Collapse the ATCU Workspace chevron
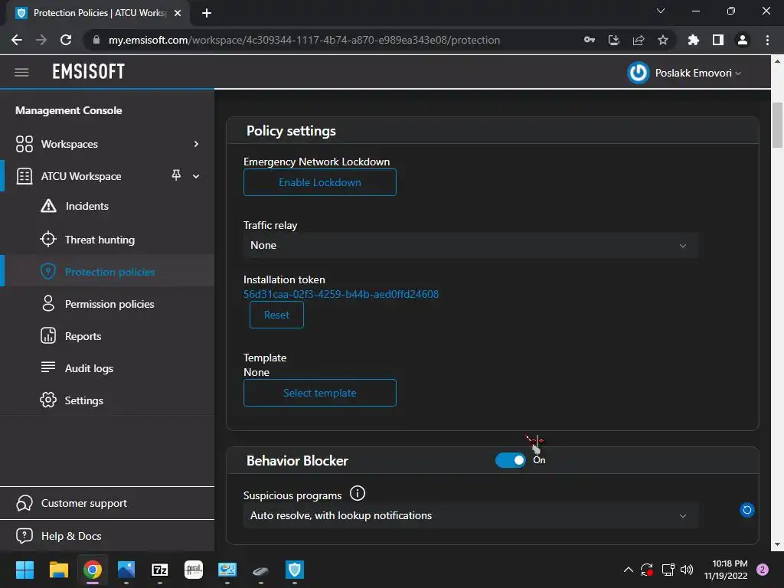 [196, 176]
